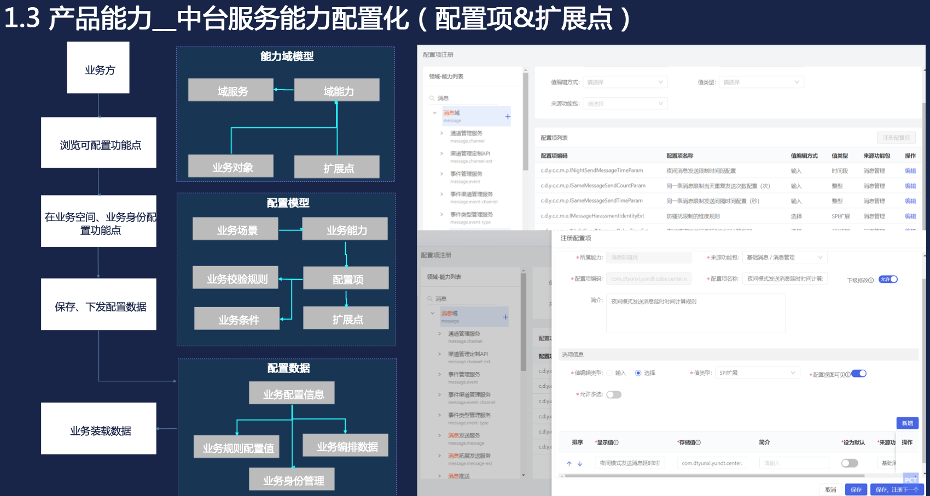Viewport: 930px width, 496px height.
Task: Open the 值类型 请选择 dropdown filter
Action: [761, 82]
